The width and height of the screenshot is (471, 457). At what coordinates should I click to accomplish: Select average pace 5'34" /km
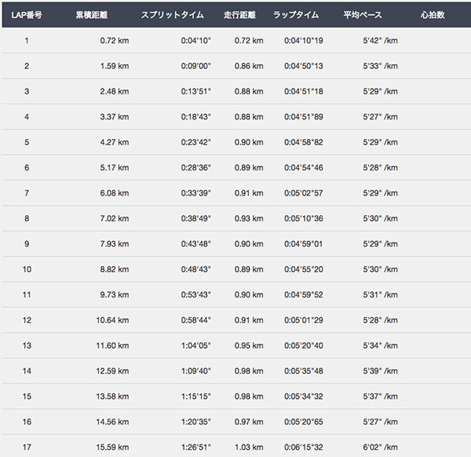(380, 345)
